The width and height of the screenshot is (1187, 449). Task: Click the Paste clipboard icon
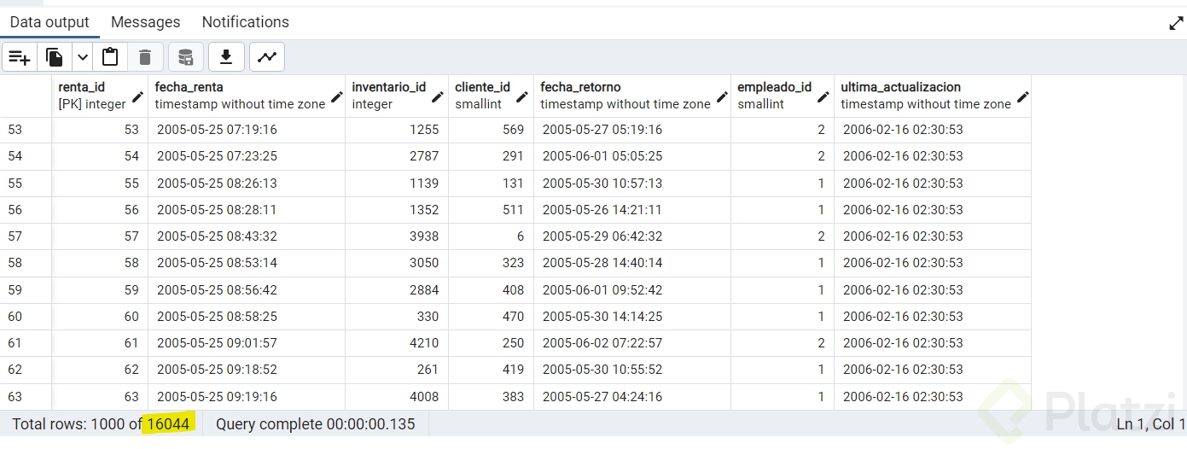click(x=110, y=57)
